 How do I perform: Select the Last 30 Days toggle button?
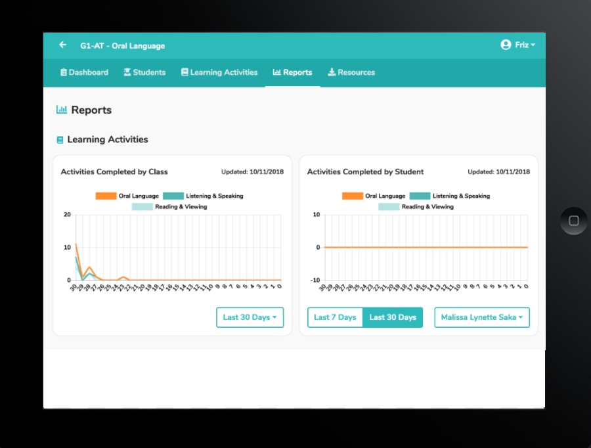click(393, 317)
